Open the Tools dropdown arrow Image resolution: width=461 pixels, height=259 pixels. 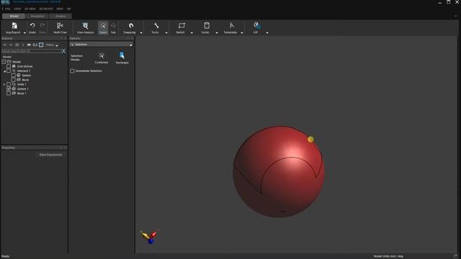pos(166,33)
